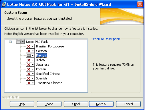145x110 pixels.
Task: Open the Japanese feature state dropdown
Action: pyautogui.click(x=30, y=65)
